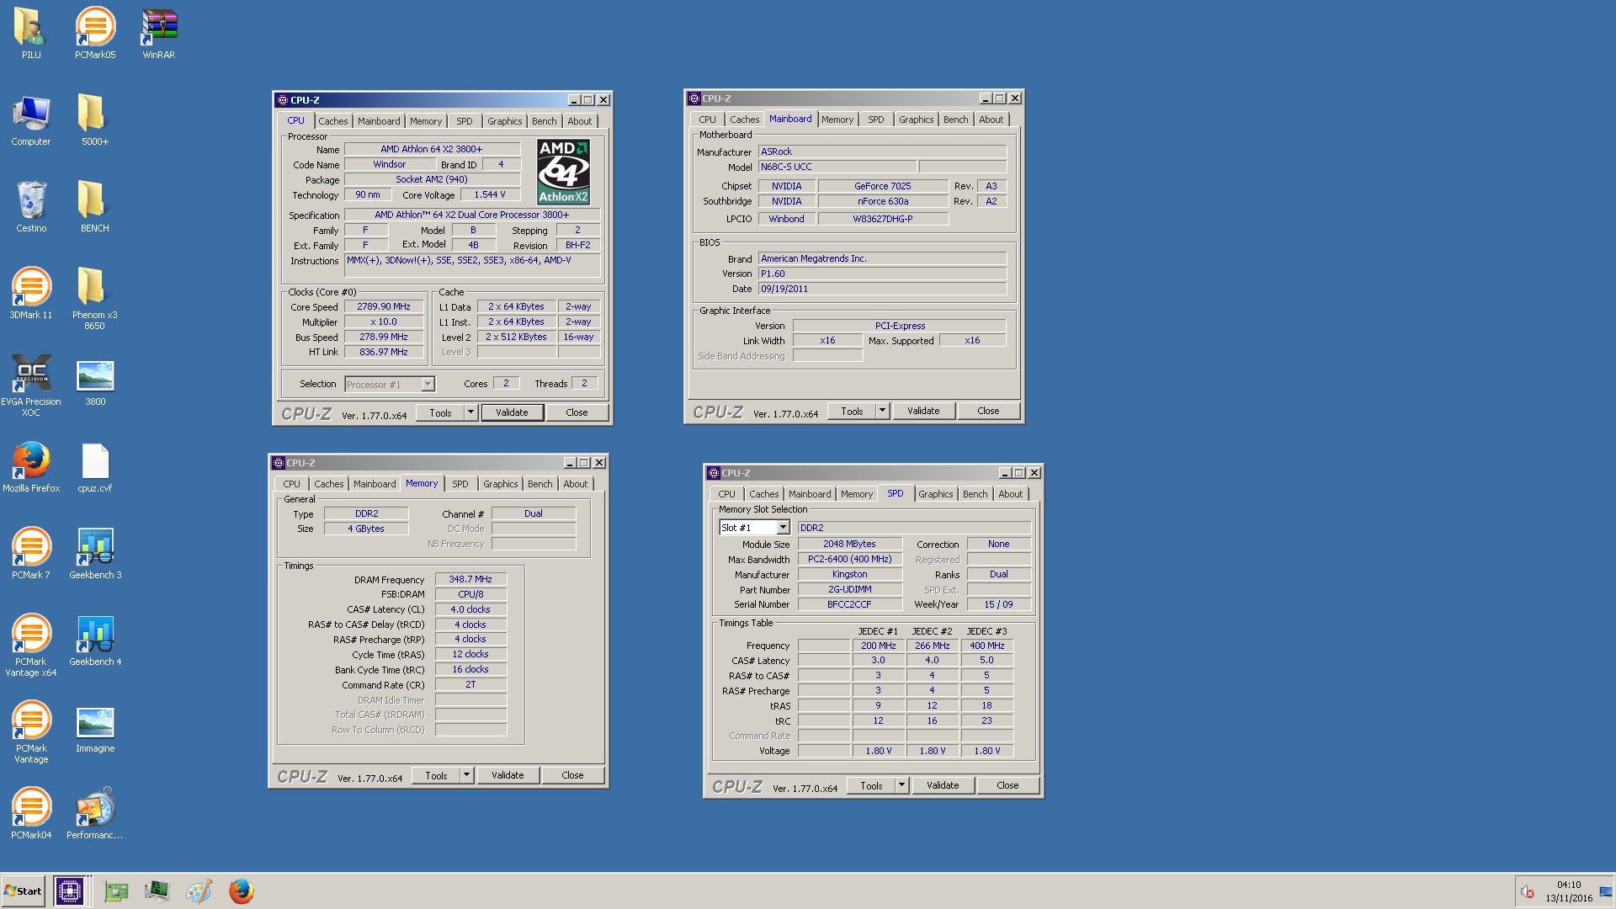The image size is (1616, 909).
Task: Launch the PCMark05 desktop shortcut
Action: point(95,34)
